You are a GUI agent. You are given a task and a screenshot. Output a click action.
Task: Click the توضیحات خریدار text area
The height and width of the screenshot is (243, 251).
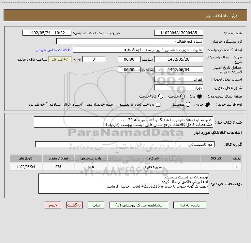124,184
